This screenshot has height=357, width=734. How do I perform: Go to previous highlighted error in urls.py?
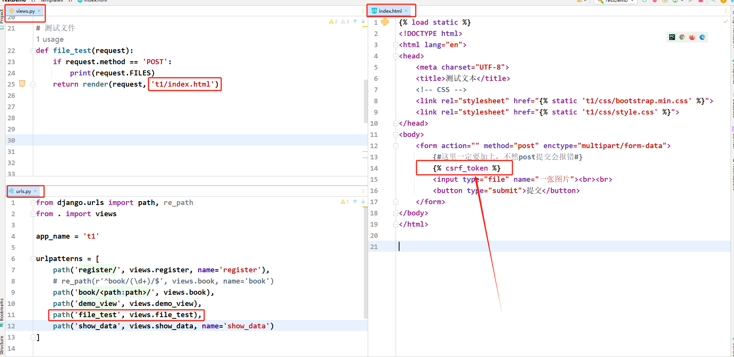coord(355,202)
